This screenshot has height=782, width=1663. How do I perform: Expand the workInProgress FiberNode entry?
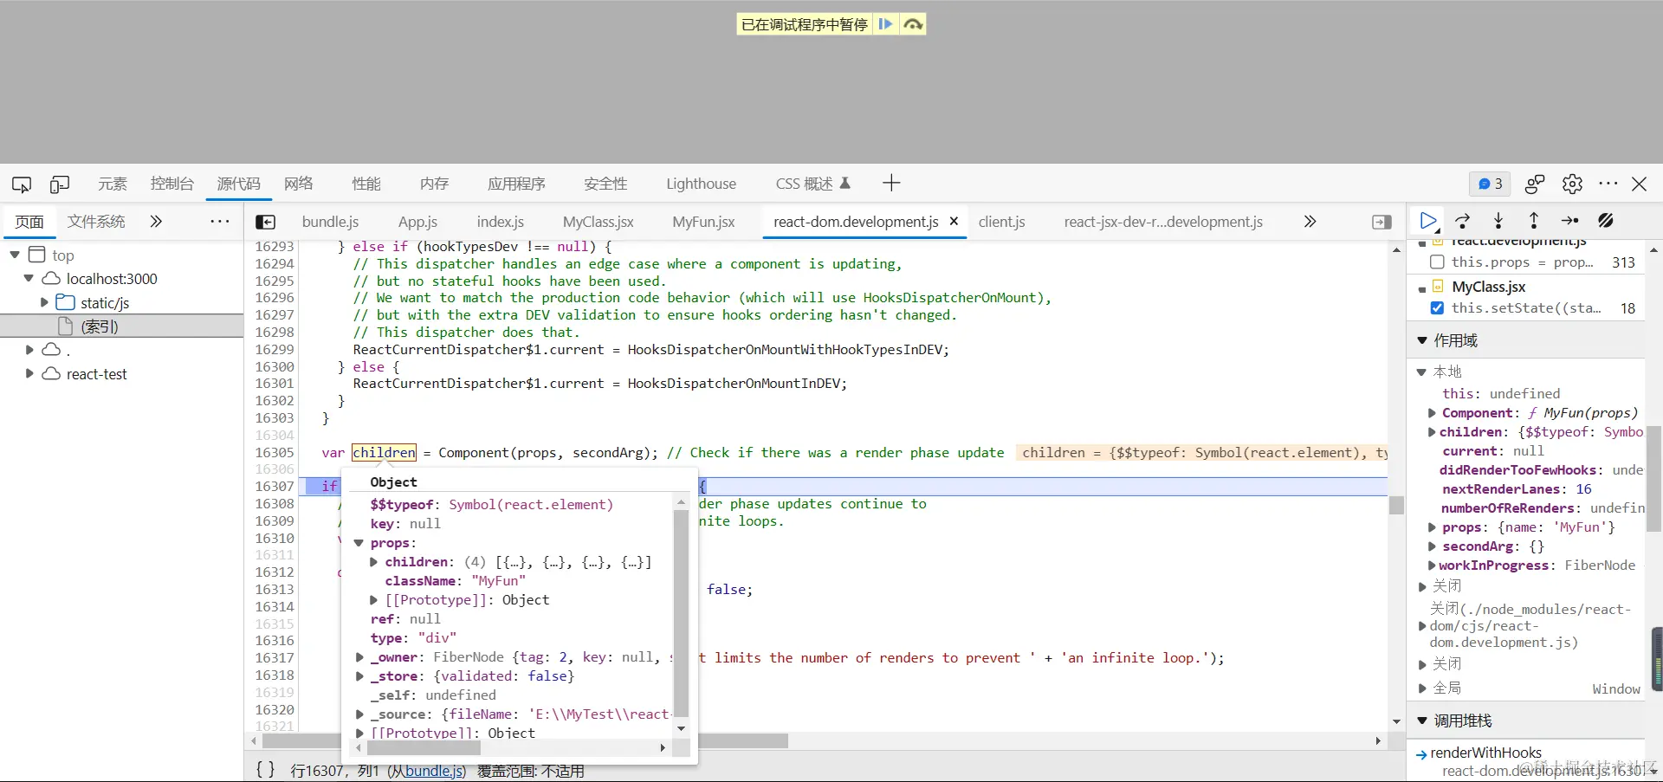[1432, 565]
